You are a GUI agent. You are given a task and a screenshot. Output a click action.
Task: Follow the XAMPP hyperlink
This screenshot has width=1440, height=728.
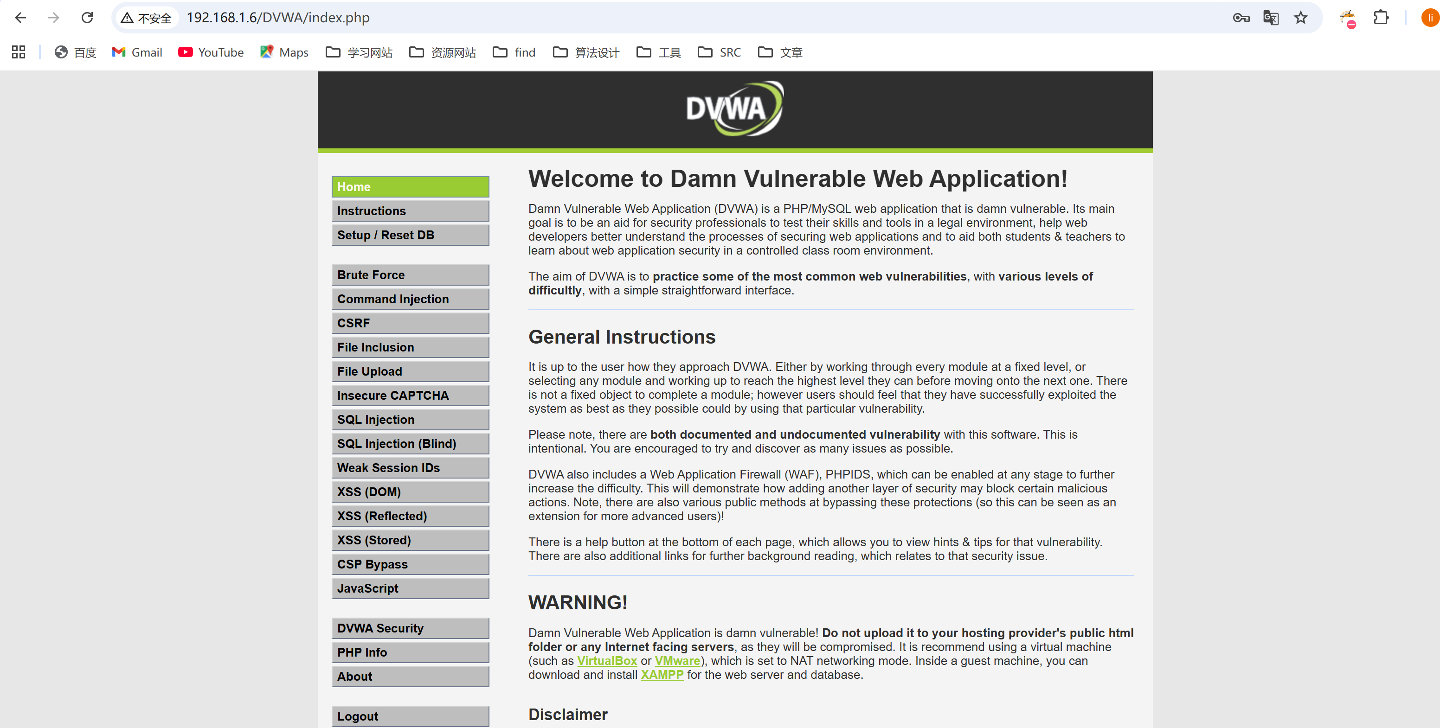point(662,675)
